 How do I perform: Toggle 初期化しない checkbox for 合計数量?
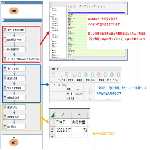[90, 98]
